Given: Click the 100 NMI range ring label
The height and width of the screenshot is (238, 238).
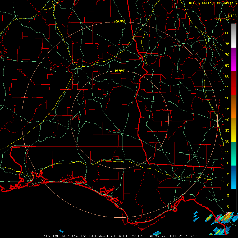Looking at the screenshot, I should pos(120,22).
